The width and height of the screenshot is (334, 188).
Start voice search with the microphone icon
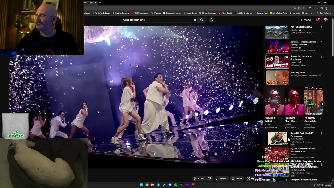pos(212,20)
